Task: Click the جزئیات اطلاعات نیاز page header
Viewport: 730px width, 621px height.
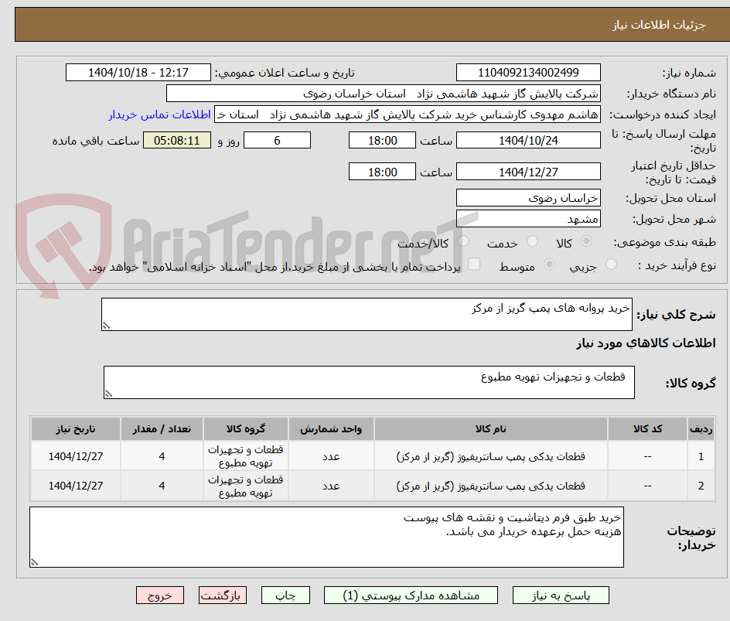Action: 659,25
